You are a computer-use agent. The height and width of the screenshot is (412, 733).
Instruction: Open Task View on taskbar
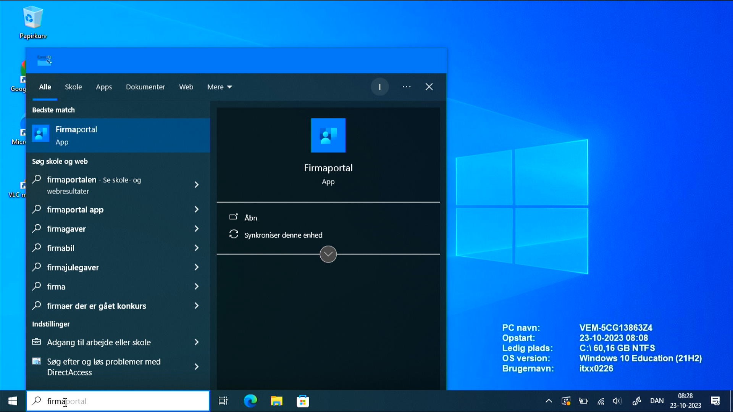tap(223, 401)
